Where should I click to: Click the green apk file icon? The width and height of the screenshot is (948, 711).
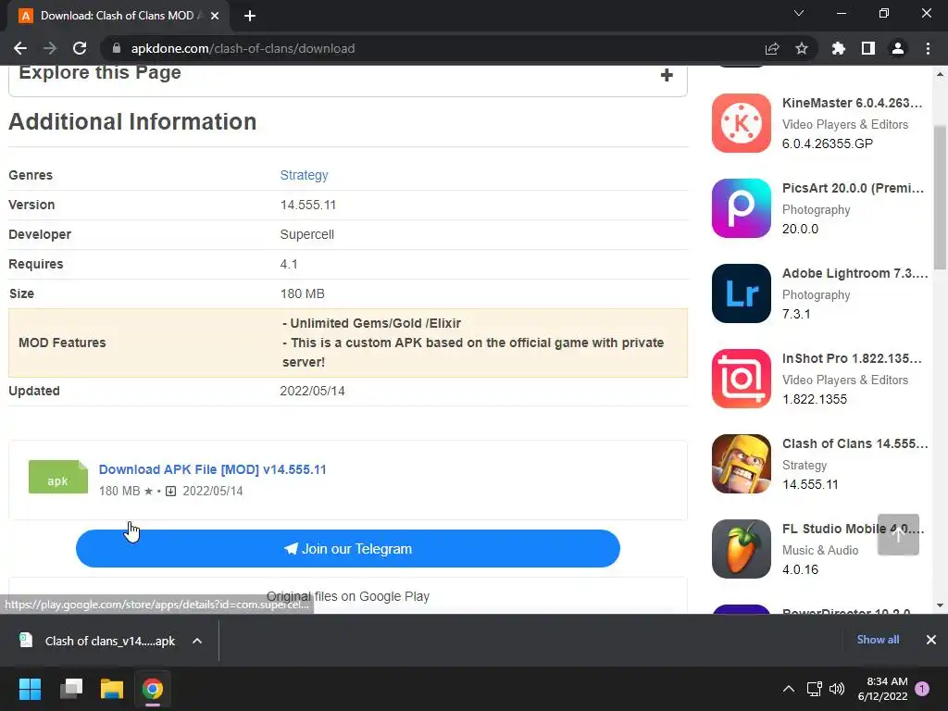pos(58,477)
